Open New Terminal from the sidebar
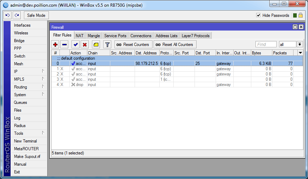Image resolution: width=308 pixels, height=179 pixels. tap(29, 141)
